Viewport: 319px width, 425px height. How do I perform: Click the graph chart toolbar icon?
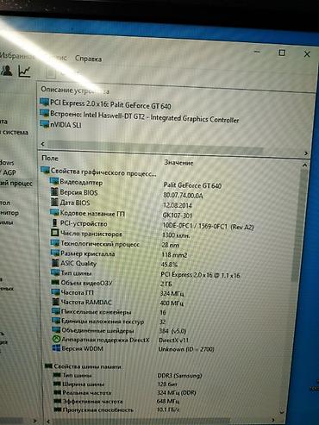[x=24, y=72]
